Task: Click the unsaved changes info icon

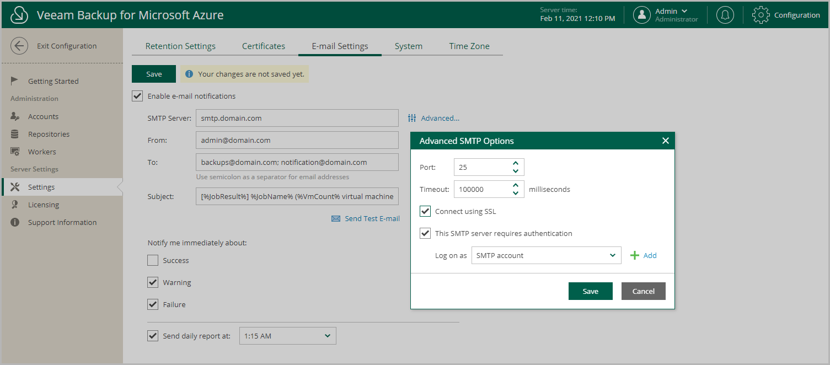Action: coord(189,74)
